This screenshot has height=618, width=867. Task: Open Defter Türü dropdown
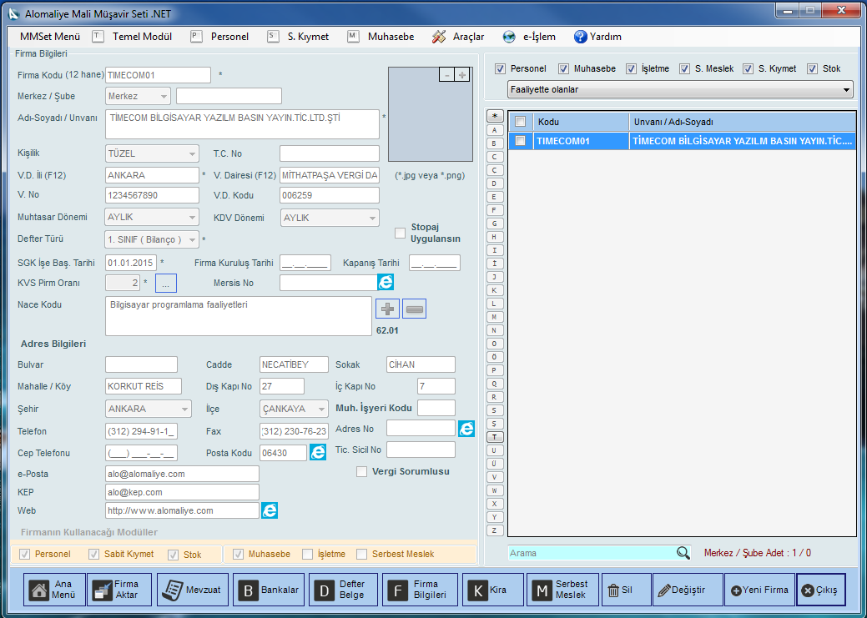click(152, 239)
